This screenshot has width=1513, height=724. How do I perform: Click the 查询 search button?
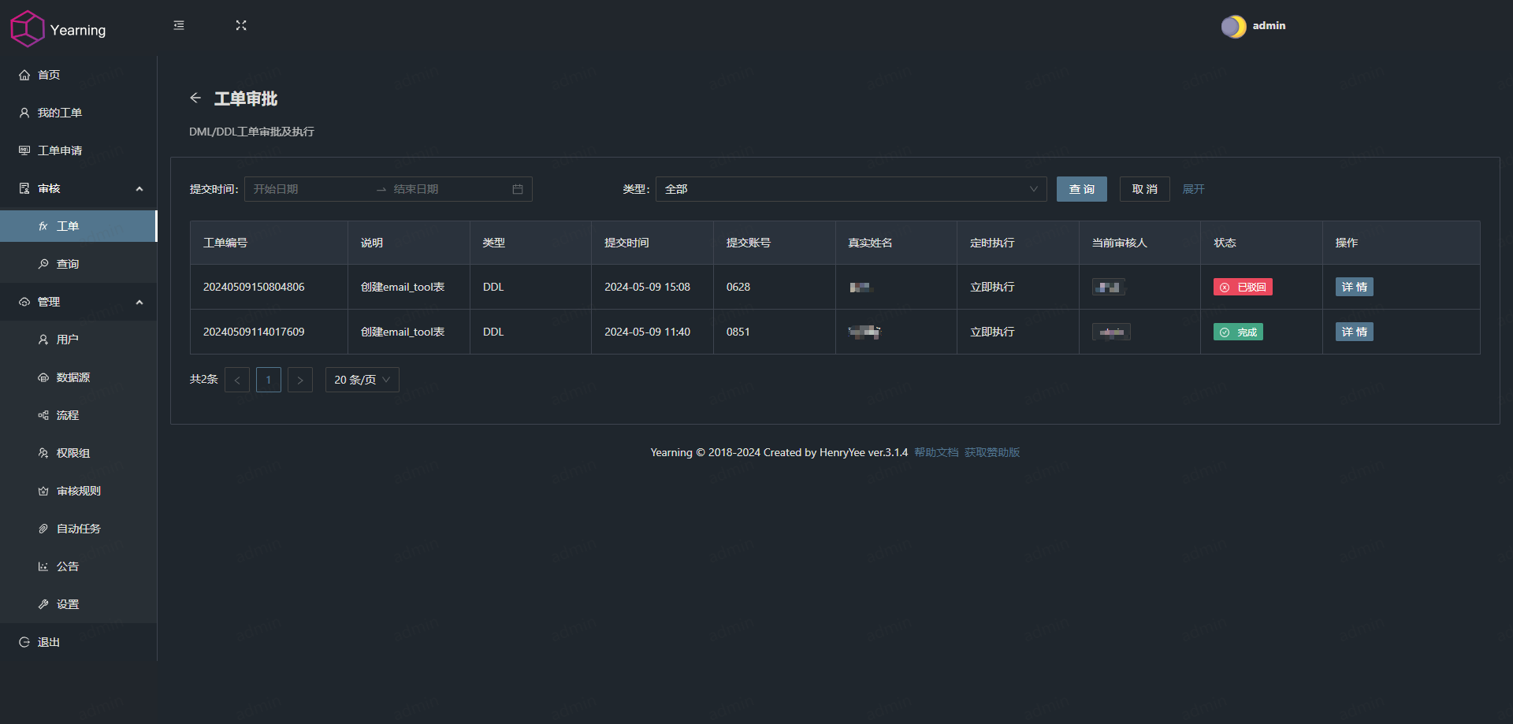coord(1081,189)
